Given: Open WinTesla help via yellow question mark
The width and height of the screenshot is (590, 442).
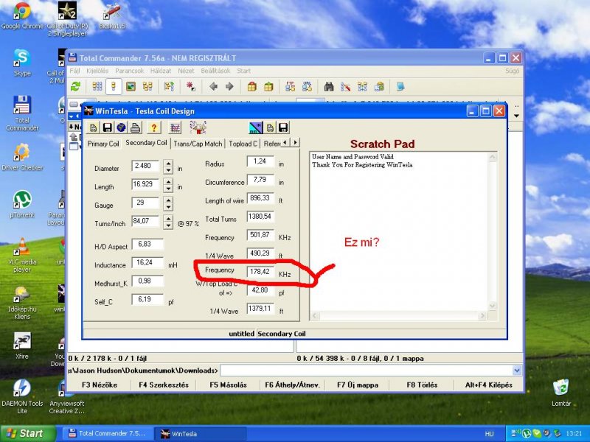Looking at the screenshot, I should coord(153,127).
